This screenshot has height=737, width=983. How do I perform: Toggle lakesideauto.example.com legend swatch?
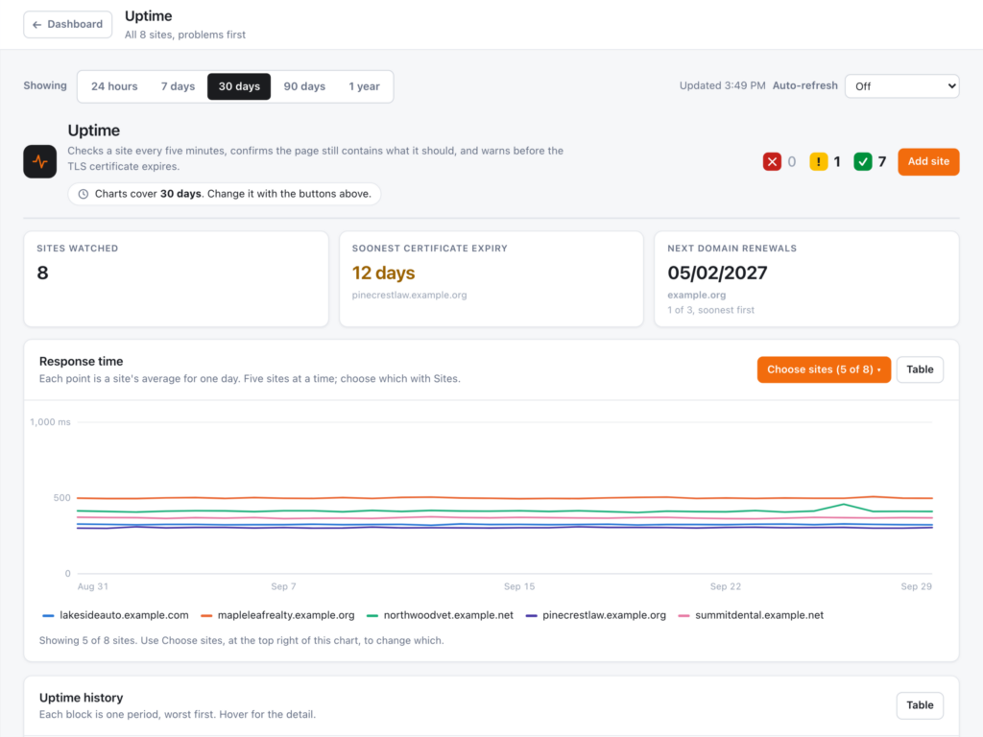[48, 616]
